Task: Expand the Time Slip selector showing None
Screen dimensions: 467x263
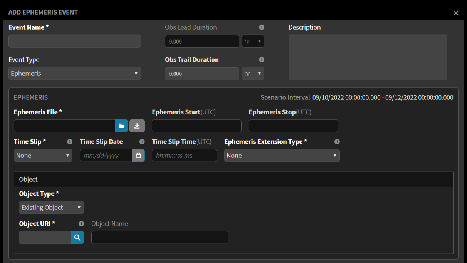Action: coord(43,155)
